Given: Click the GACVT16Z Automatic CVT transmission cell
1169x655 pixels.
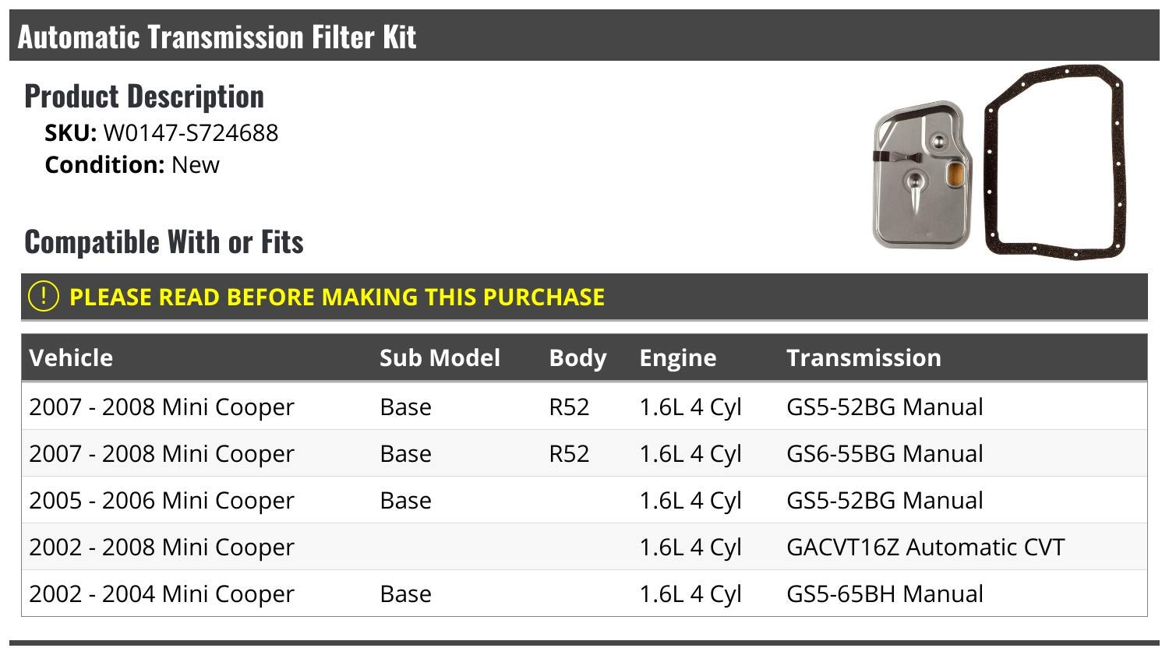Looking at the screenshot, I should pos(925,547).
